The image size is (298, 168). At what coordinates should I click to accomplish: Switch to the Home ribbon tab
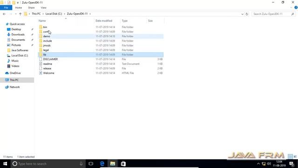19,7
